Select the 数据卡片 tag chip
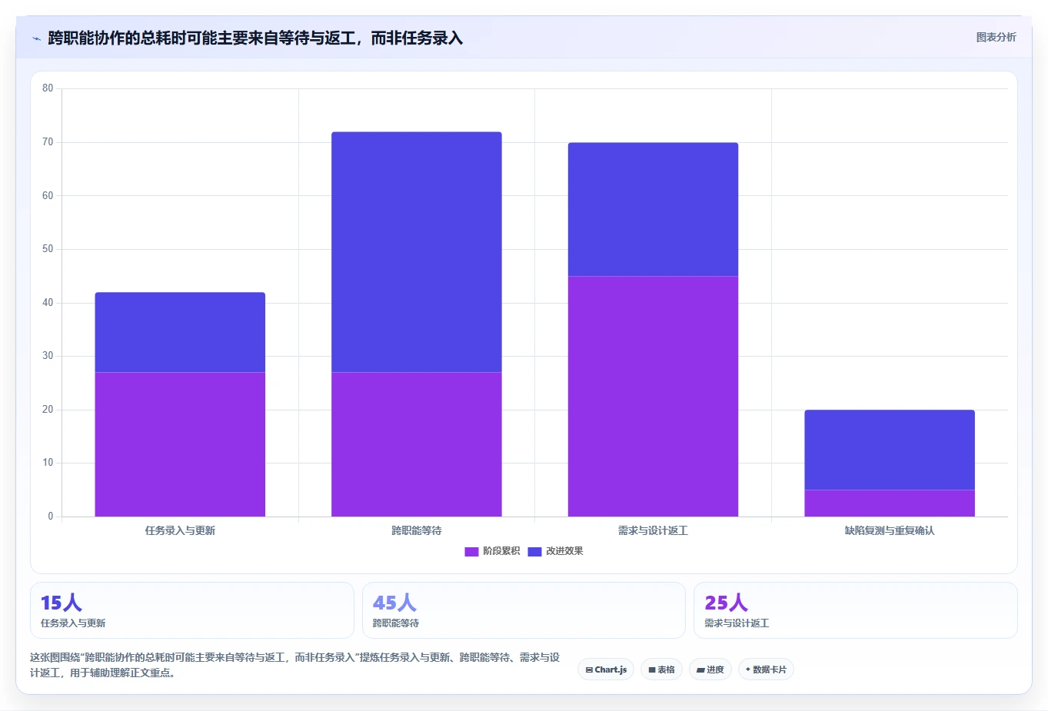This screenshot has height=711, width=1048. coord(766,669)
